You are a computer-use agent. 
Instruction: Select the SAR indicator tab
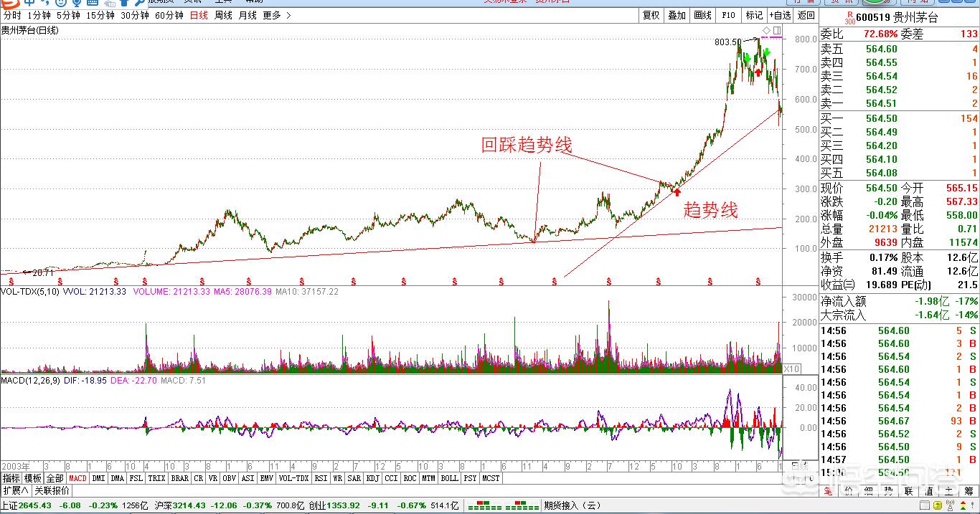tap(354, 478)
